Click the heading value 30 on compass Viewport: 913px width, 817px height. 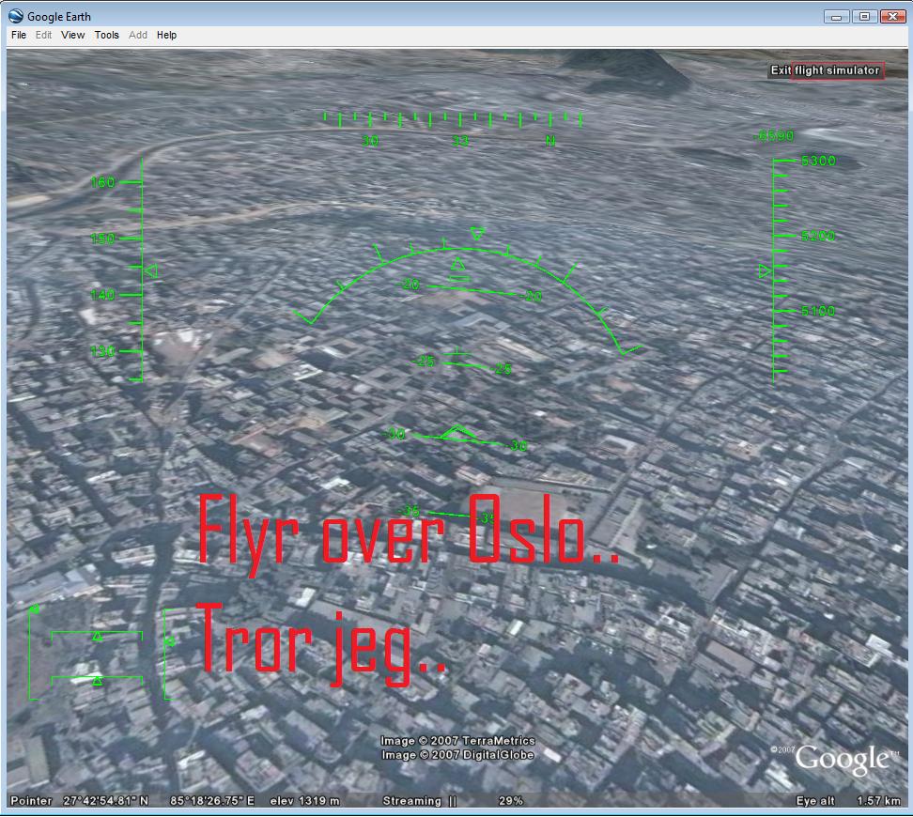point(370,141)
